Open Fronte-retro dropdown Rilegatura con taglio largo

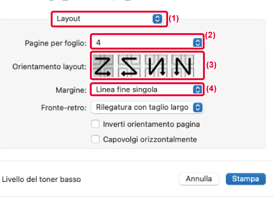pos(147,107)
